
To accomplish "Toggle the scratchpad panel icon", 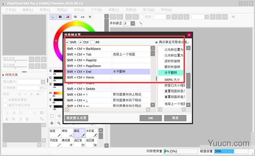I will click(x=90, y=17).
